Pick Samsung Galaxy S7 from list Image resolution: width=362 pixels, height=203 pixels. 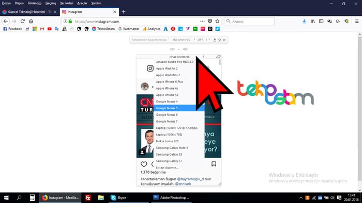click(x=169, y=161)
